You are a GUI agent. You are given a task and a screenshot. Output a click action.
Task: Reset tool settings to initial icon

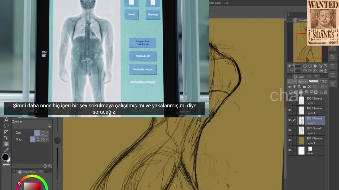[x=45, y=166]
